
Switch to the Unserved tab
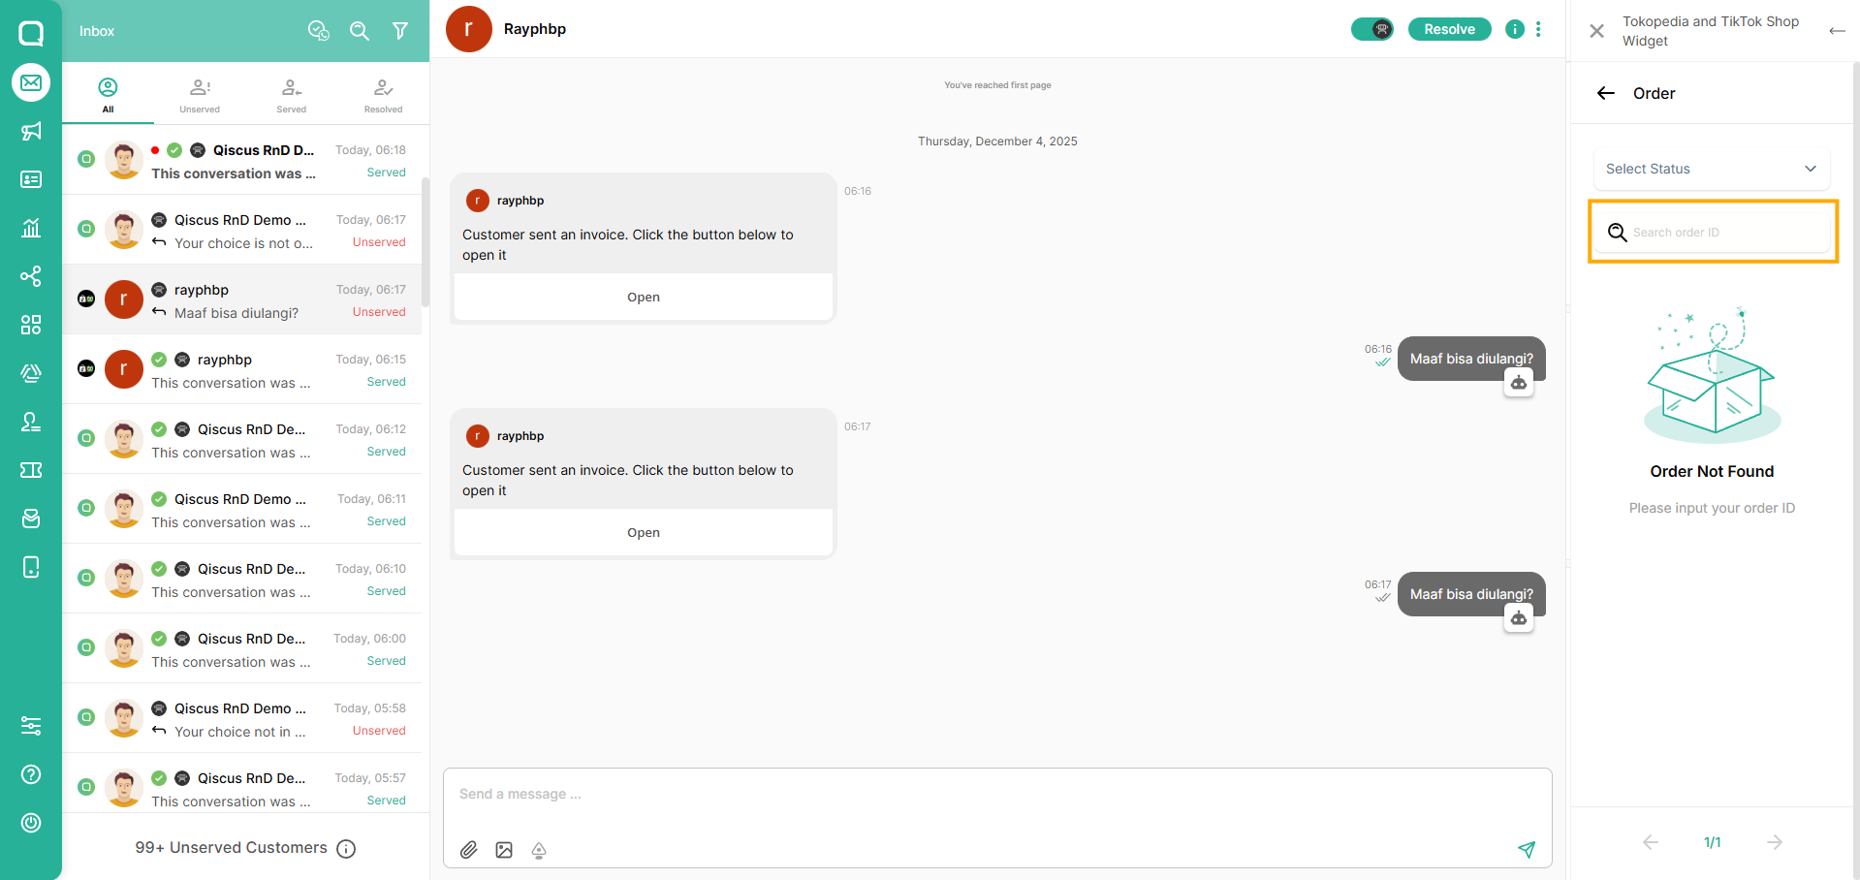200,95
